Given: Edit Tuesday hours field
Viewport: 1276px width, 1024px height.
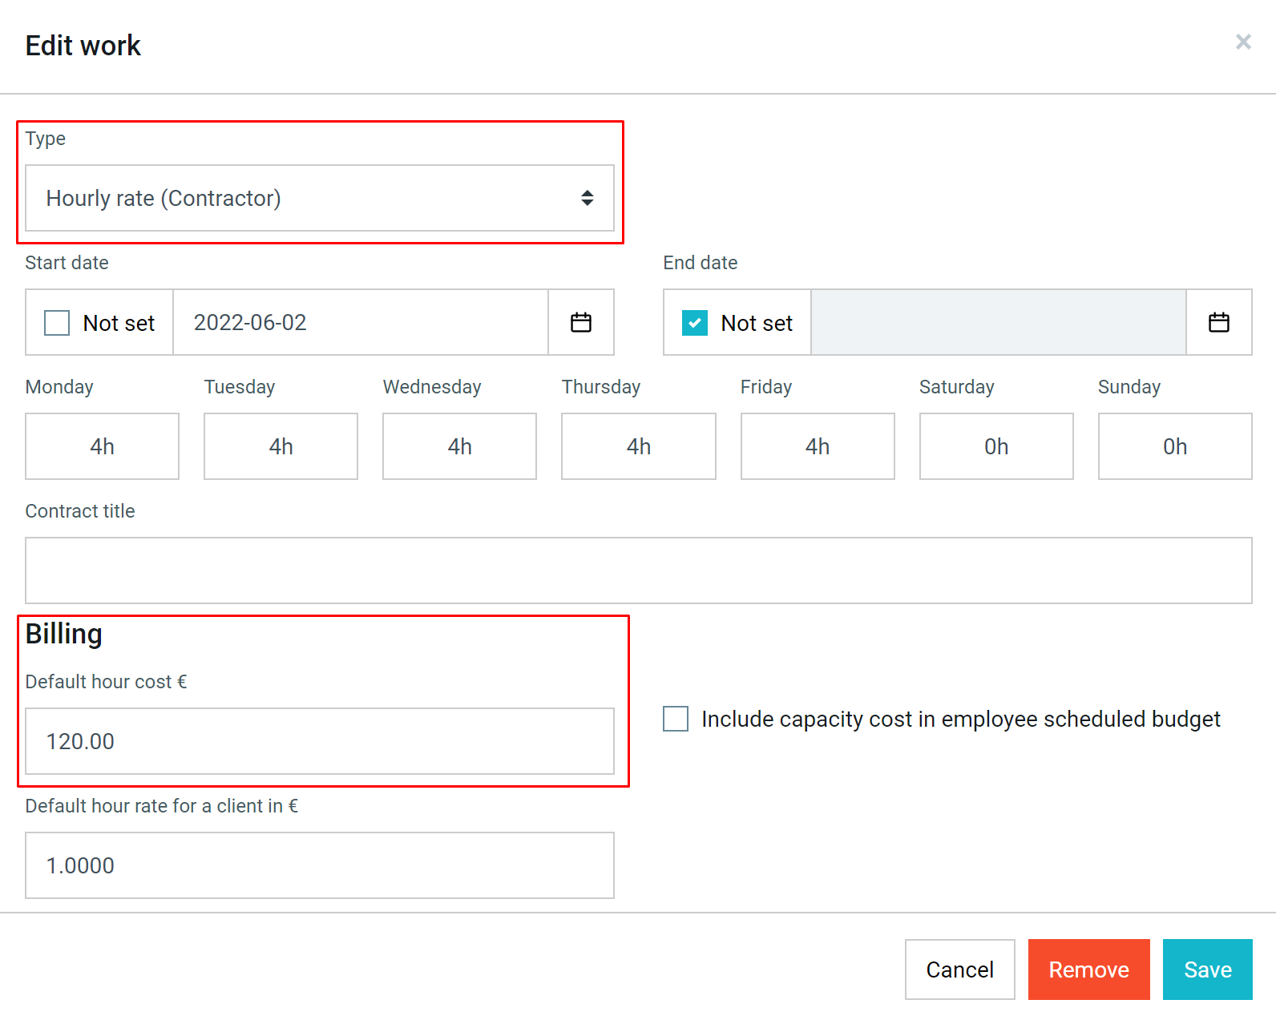Looking at the screenshot, I should [x=281, y=446].
